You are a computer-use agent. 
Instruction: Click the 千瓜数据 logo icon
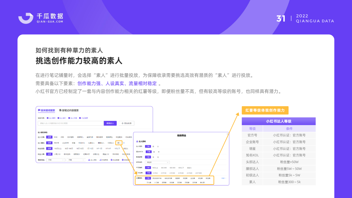pyautogui.click(x=26, y=18)
